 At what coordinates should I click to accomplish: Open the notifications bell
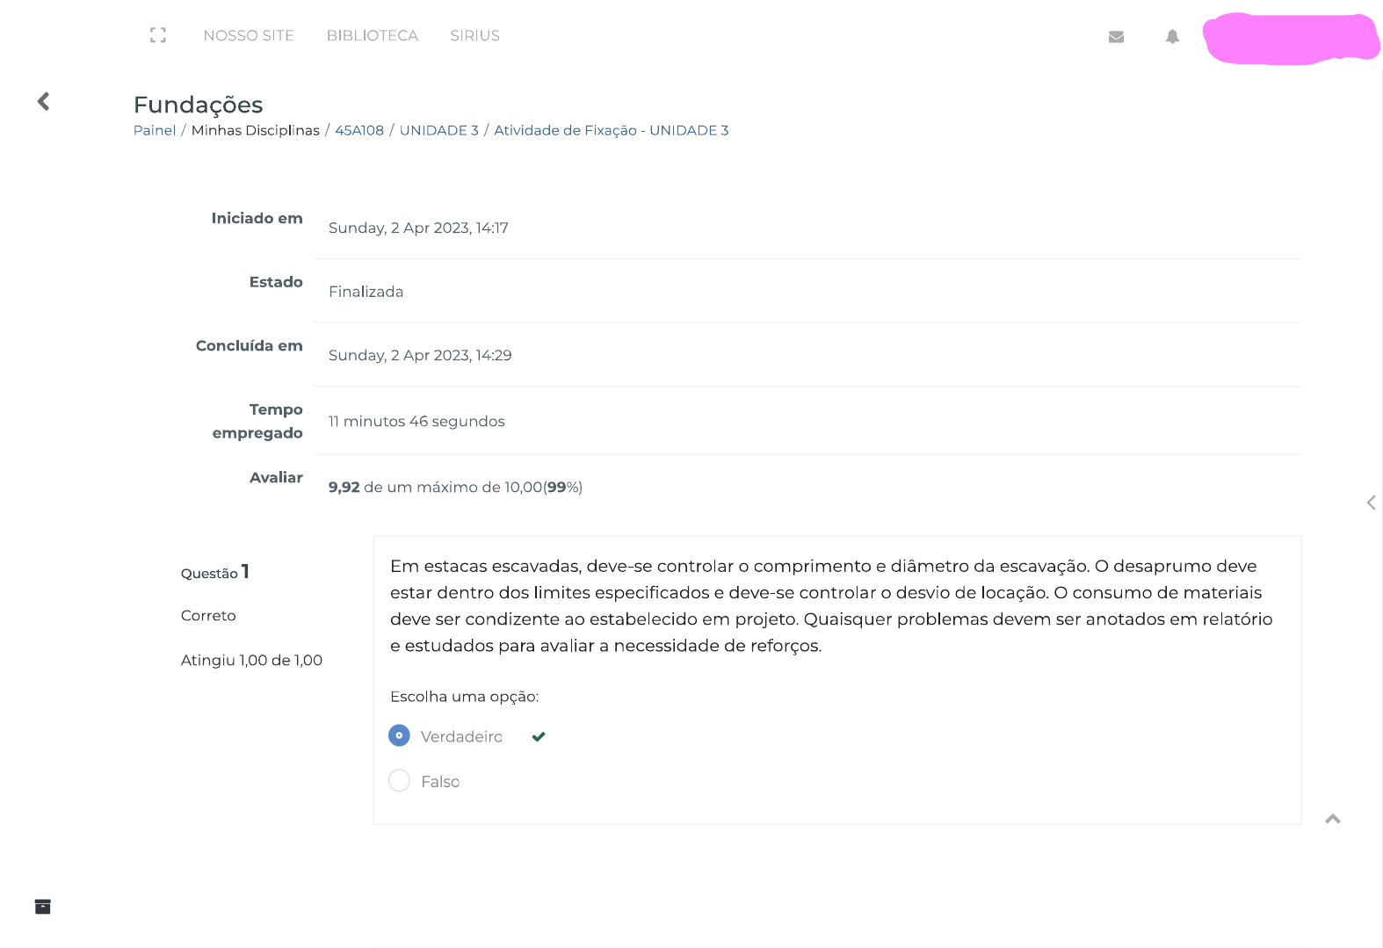click(1172, 36)
